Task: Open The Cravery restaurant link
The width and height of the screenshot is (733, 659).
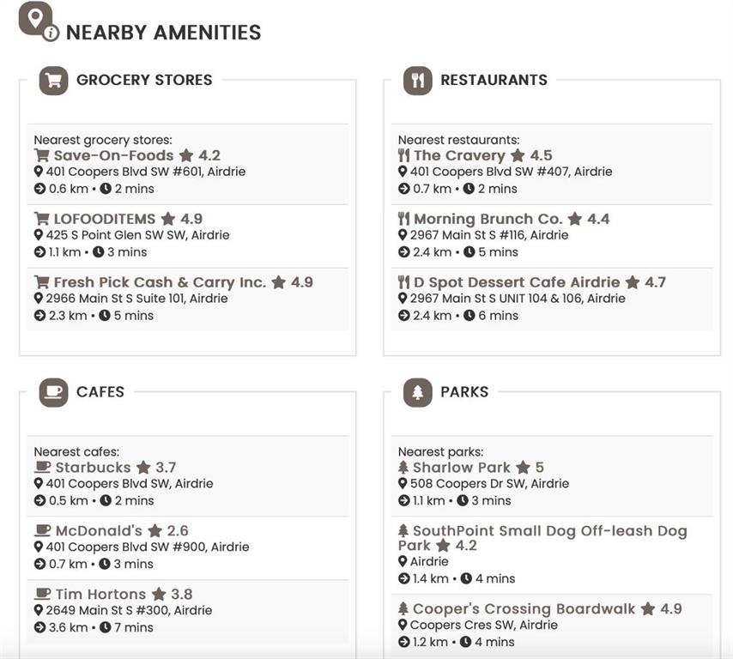Action: [x=459, y=155]
